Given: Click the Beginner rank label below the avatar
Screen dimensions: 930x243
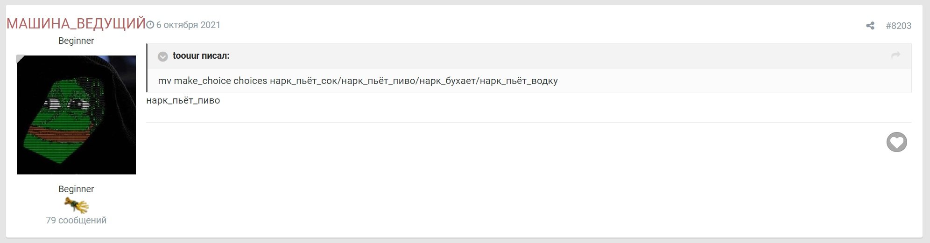Looking at the screenshot, I should (x=76, y=189).
